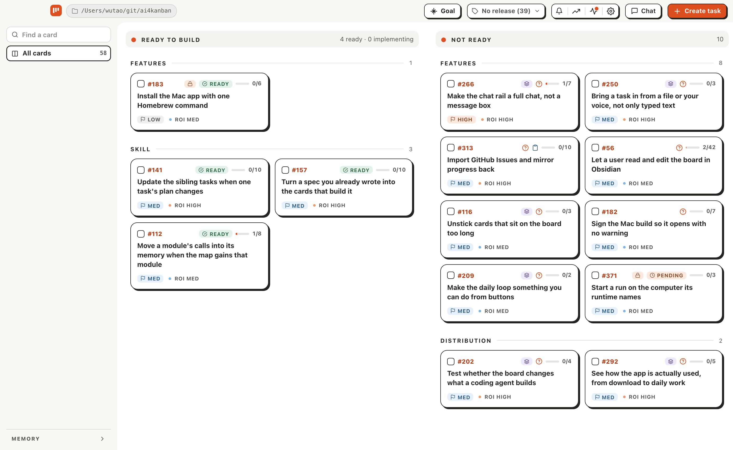
Task: Click the Distribution section heading
Action: pos(466,341)
